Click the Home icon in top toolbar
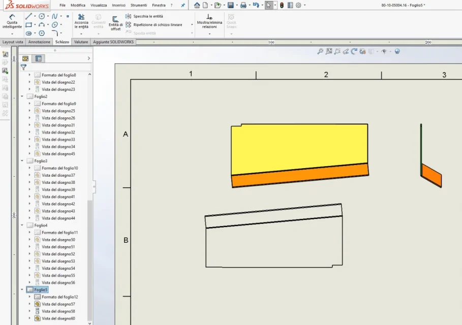462x325 pixels. [197, 5]
